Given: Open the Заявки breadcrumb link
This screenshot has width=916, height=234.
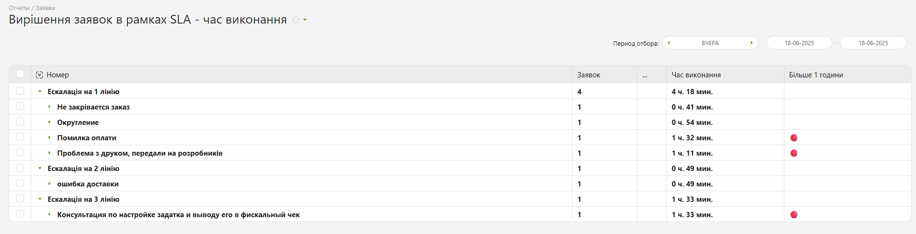Looking at the screenshot, I should tap(45, 8).
